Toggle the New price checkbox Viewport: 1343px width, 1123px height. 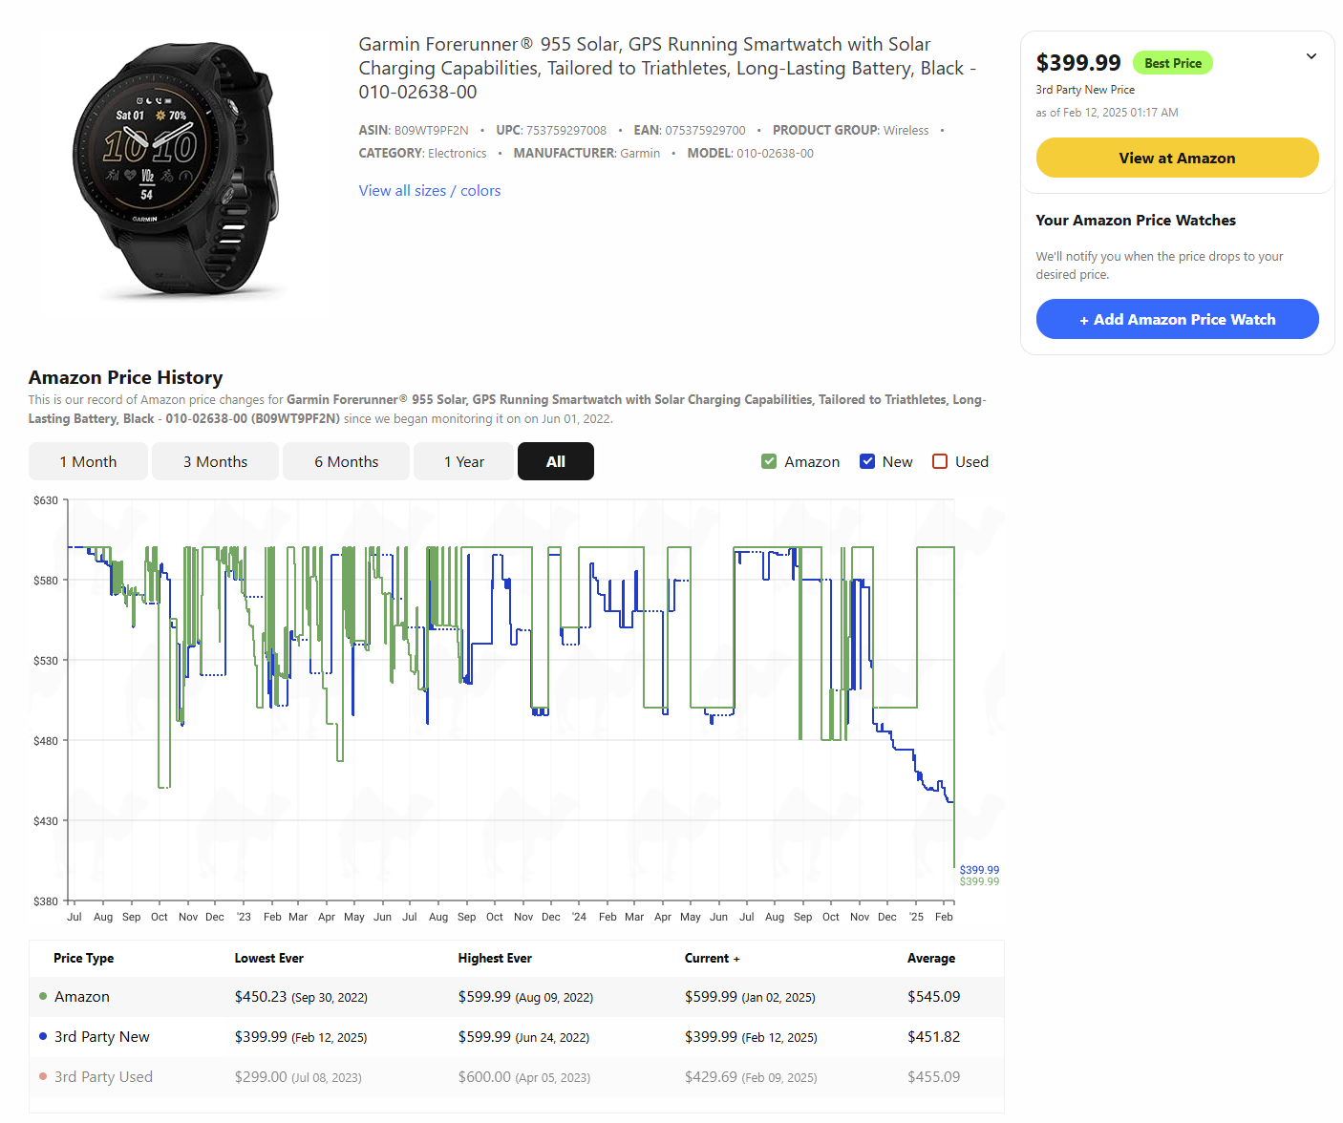click(867, 461)
